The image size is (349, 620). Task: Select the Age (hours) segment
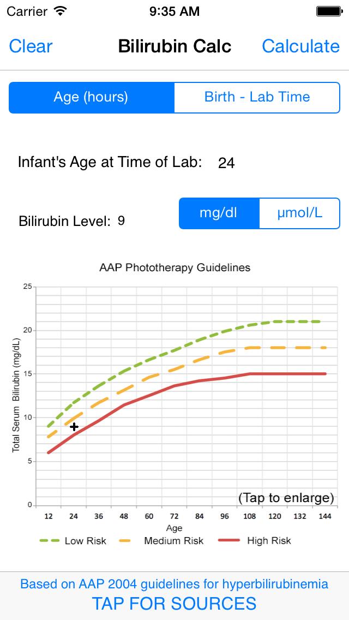(91, 97)
